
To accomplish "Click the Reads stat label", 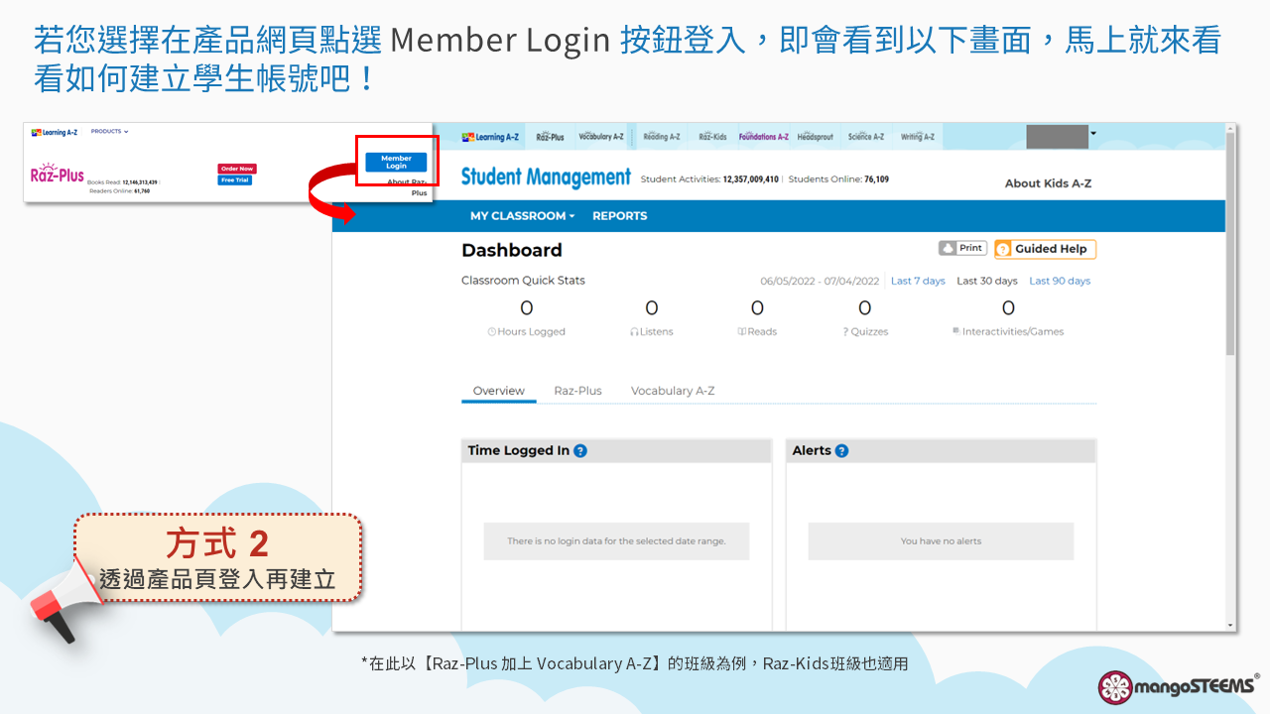I will pos(757,332).
